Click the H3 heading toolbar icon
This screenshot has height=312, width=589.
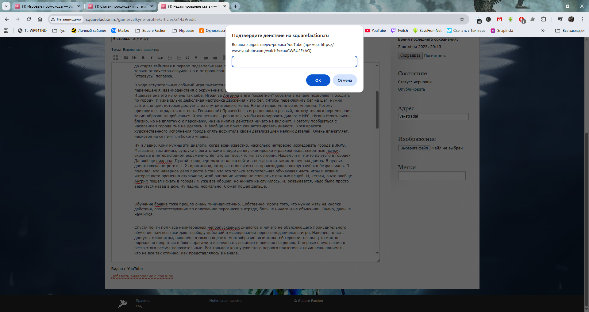tap(125, 58)
